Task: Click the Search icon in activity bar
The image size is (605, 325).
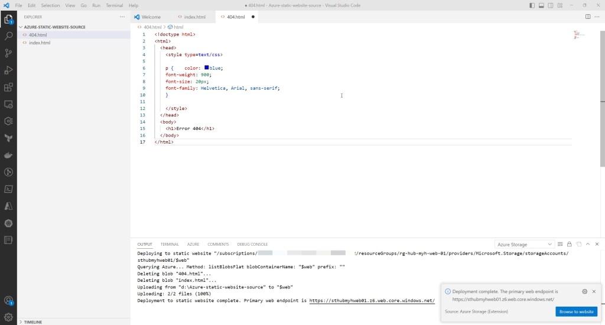Action: (8, 36)
